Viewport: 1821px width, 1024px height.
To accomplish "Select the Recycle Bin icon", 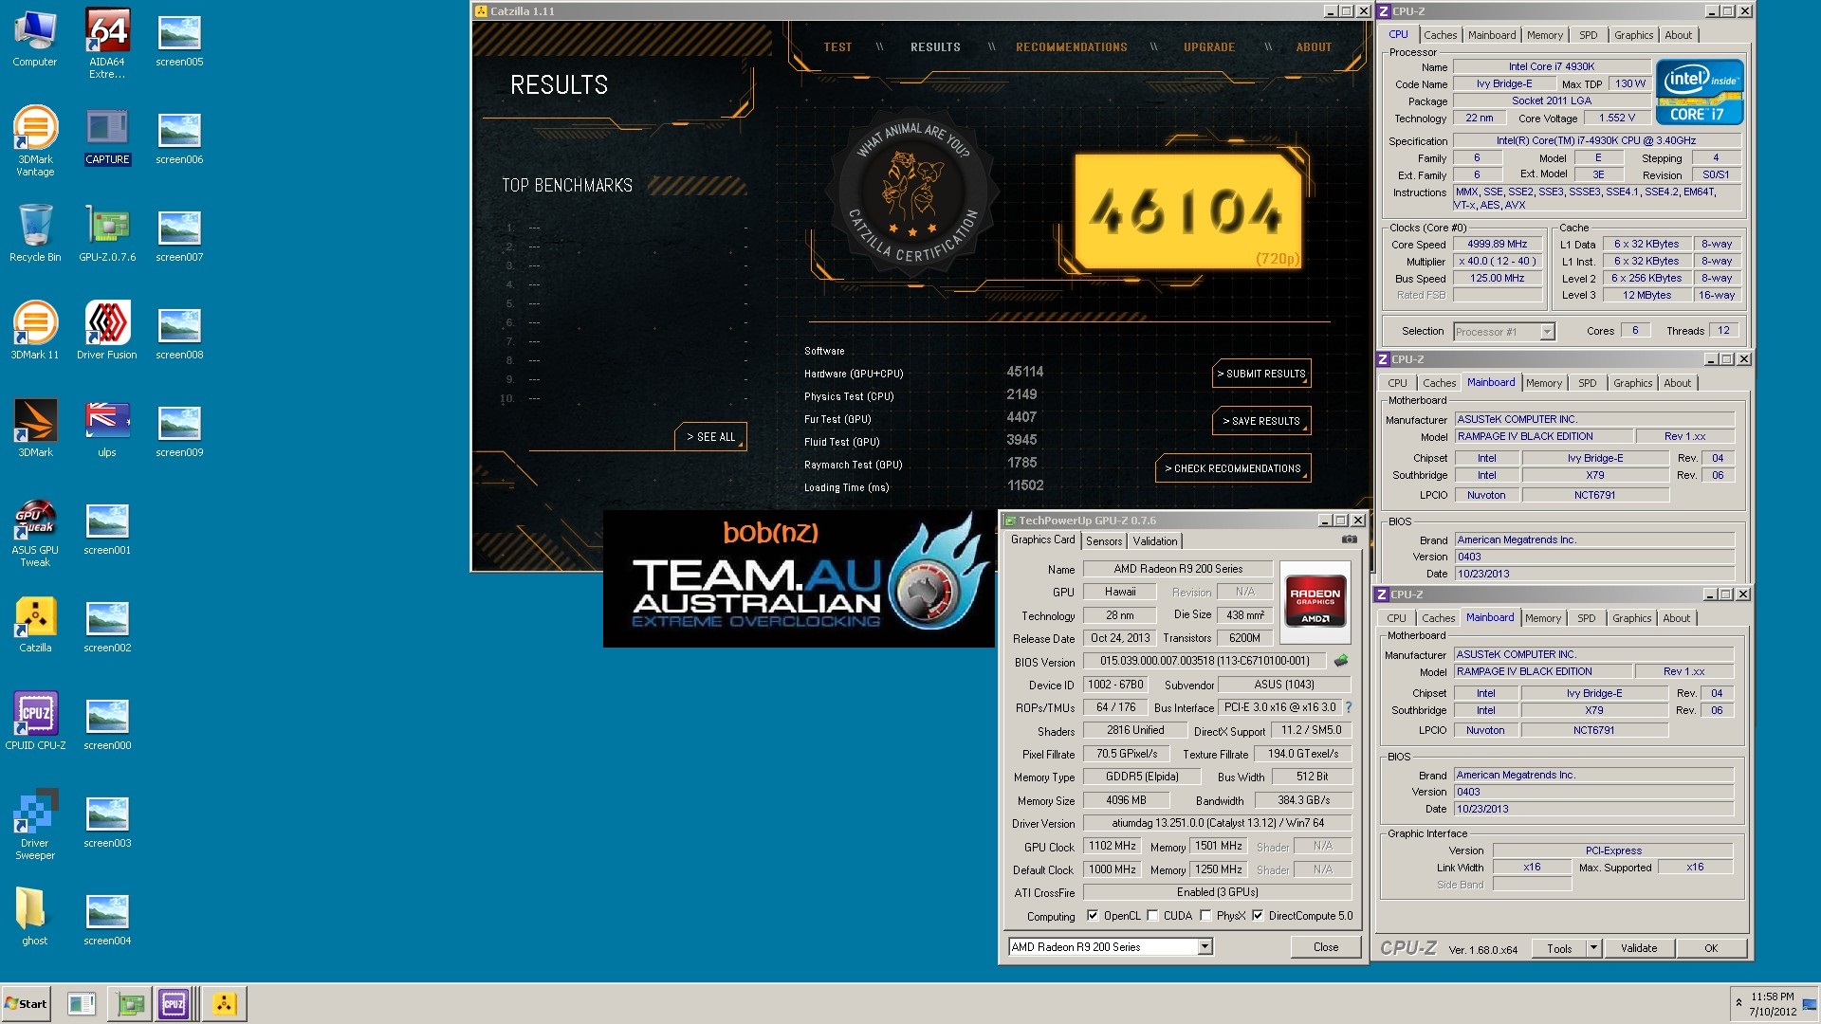I will click(x=35, y=233).
